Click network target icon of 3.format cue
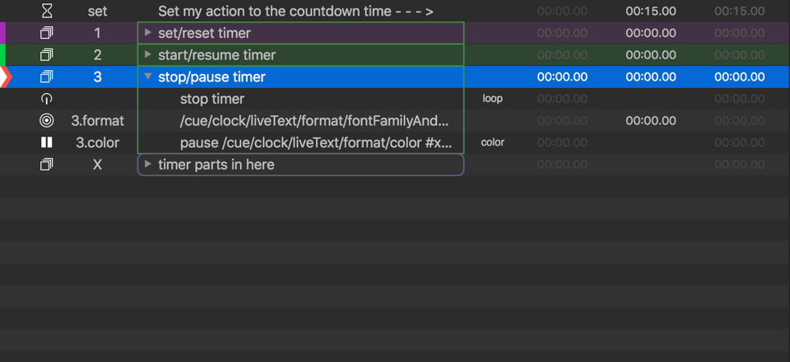790x362 pixels. (x=47, y=121)
